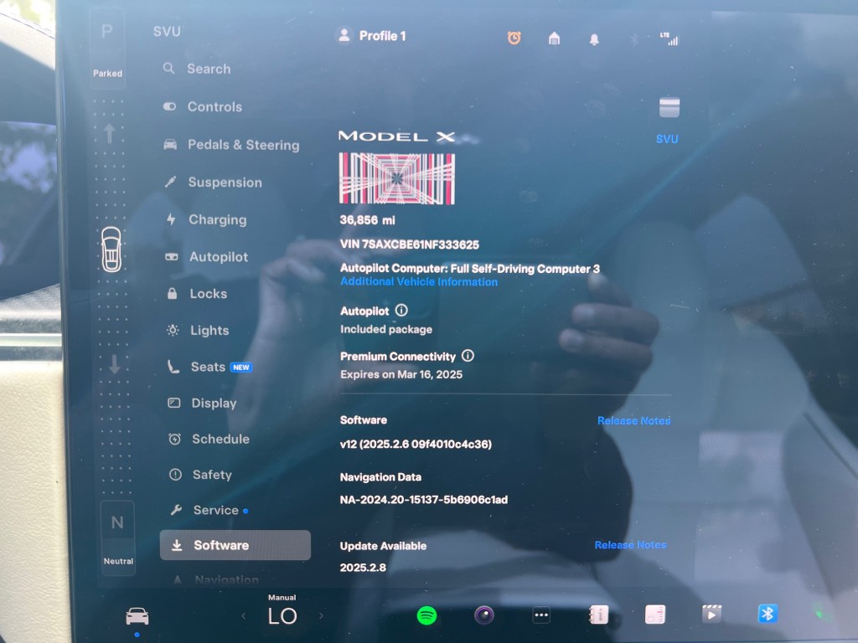
Task: Open the Controls menu
Action: [203, 106]
